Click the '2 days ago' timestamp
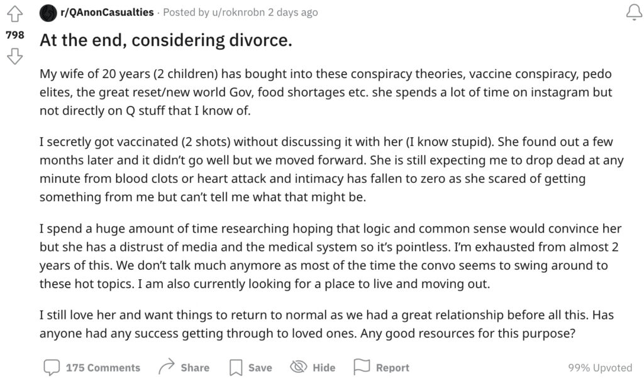 pyautogui.click(x=293, y=13)
